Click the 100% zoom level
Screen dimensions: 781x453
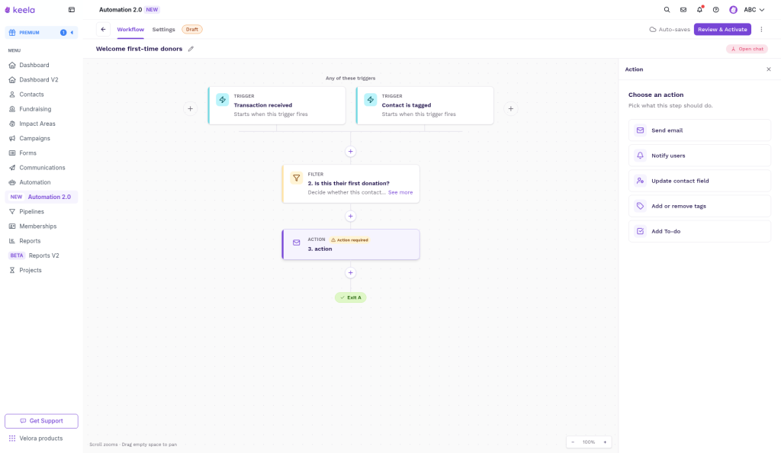click(589, 442)
